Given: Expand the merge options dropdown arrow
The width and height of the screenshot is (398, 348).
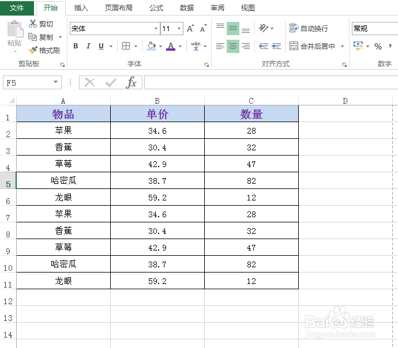Looking at the screenshot, I should 342,46.
